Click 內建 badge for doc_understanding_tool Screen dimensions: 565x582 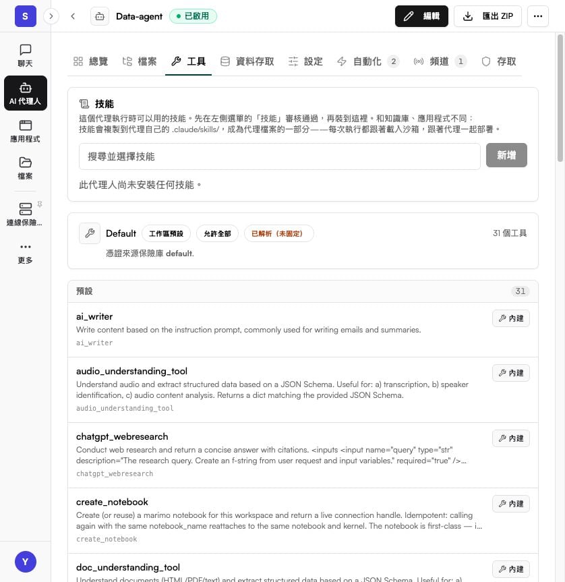[x=511, y=569]
